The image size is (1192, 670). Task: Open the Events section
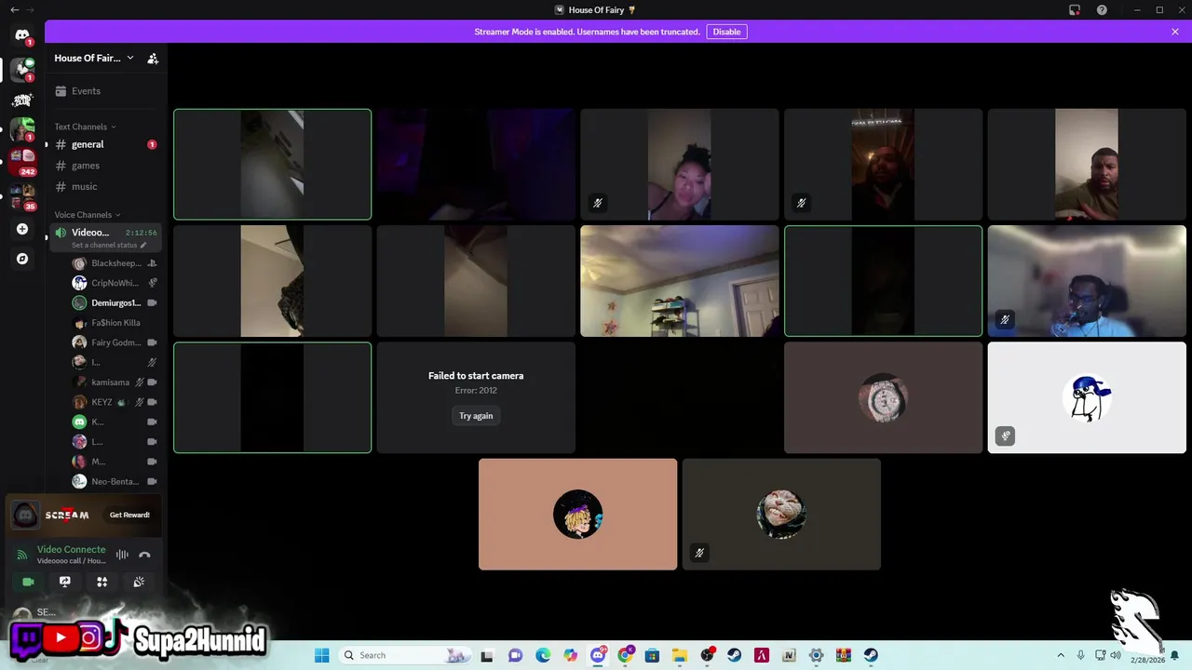[x=105, y=91]
